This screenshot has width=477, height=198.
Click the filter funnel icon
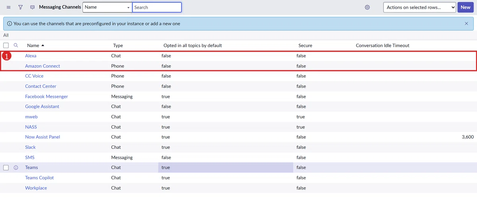21,7
